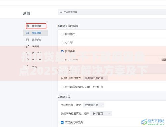Open the 左侧标签页 dropdown

[x=94, y=105]
